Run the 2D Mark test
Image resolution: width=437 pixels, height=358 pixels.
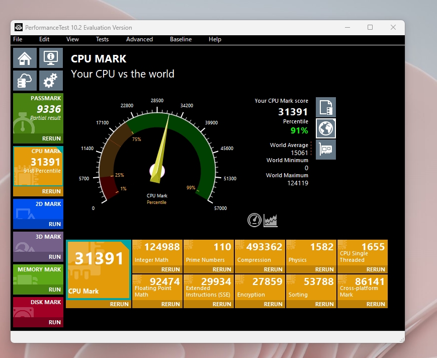click(55, 224)
